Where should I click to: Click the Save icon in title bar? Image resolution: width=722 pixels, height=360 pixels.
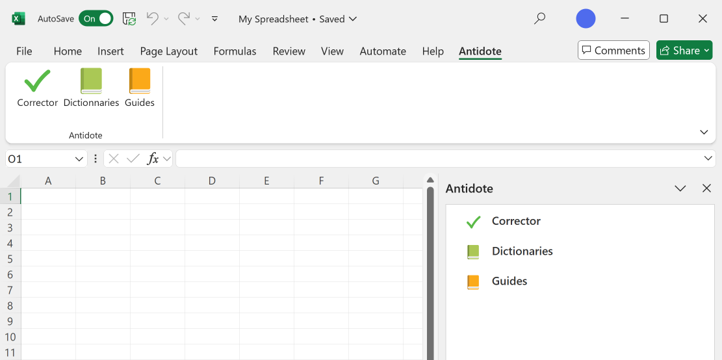tap(129, 19)
